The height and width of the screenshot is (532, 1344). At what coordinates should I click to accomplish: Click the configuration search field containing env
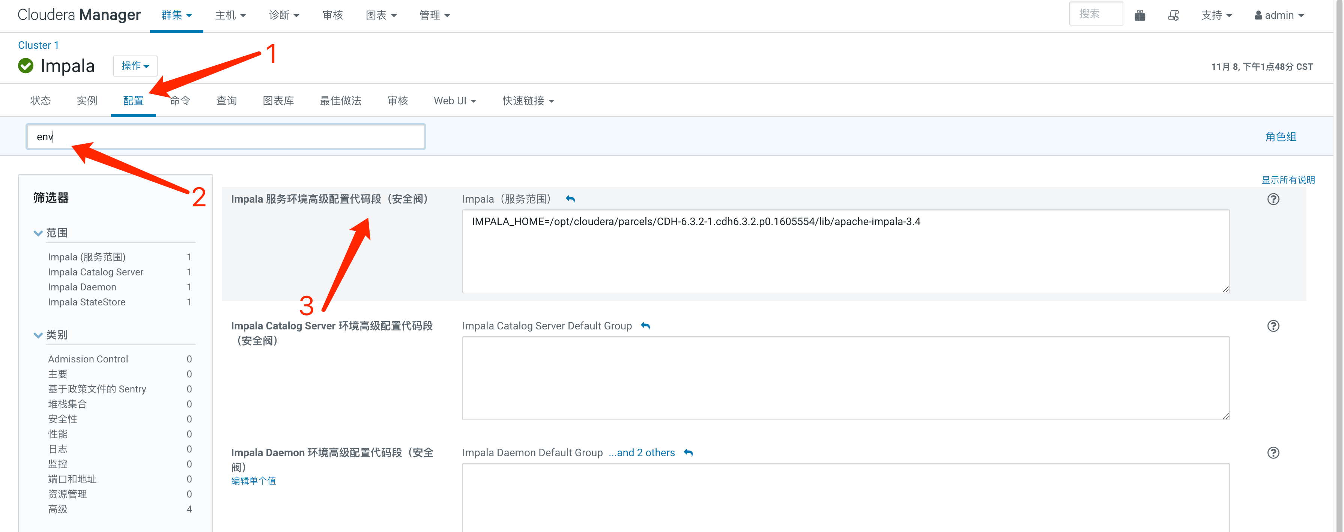226,137
